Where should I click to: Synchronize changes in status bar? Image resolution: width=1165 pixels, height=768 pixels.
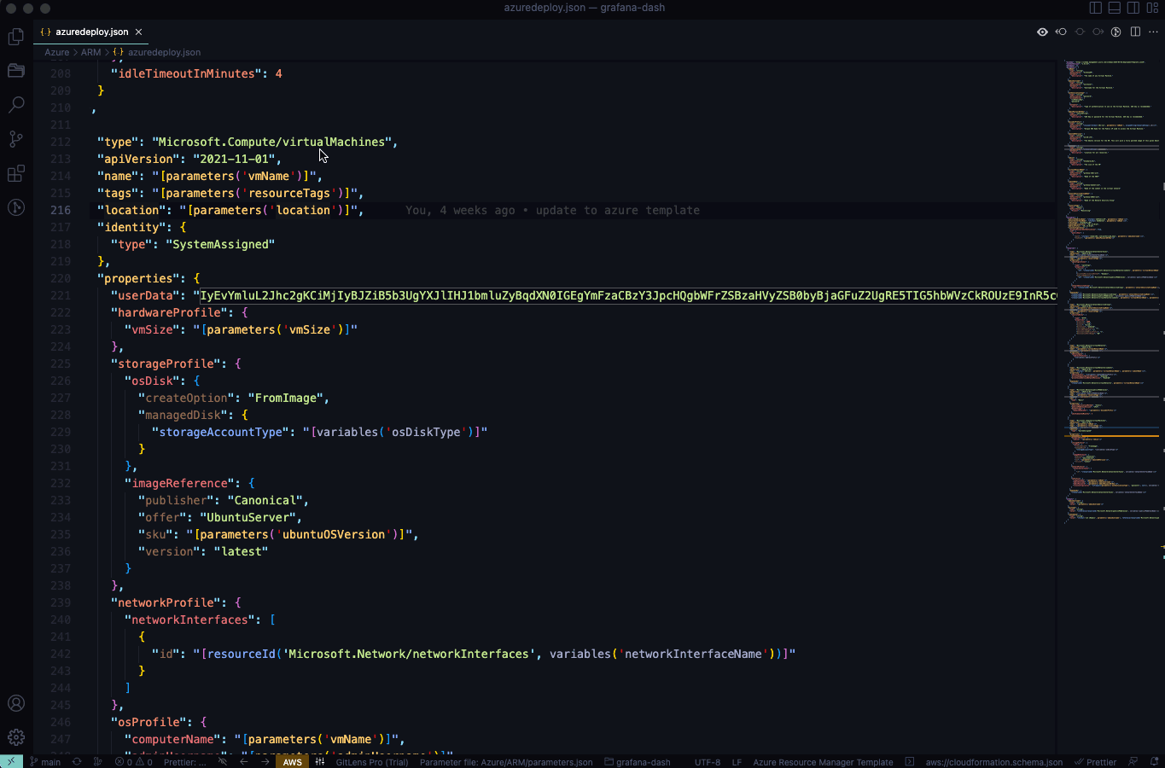pos(77,761)
